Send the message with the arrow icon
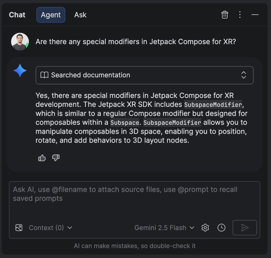Image resolution: width=271 pixels, height=258 pixels. [x=245, y=228]
